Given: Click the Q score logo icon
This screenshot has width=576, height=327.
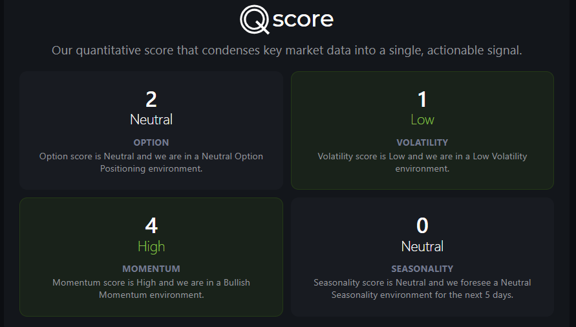Looking at the screenshot, I should click(x=255, y=19).
